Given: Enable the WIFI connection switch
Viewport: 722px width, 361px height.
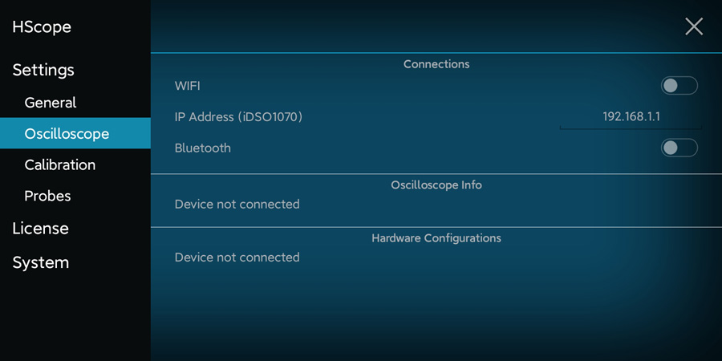Looking at the screenshot, I should pos(679,86).
